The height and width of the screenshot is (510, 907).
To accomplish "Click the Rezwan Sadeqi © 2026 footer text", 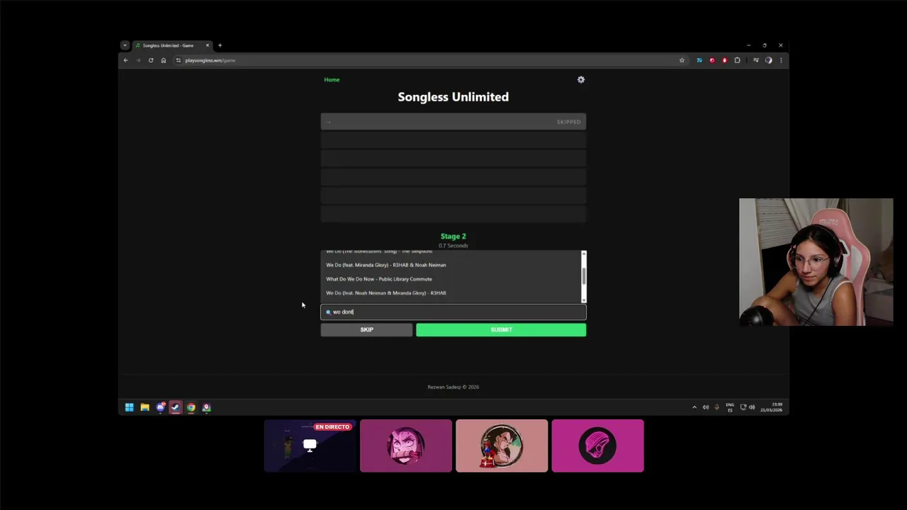I will [x=453, y=387].
